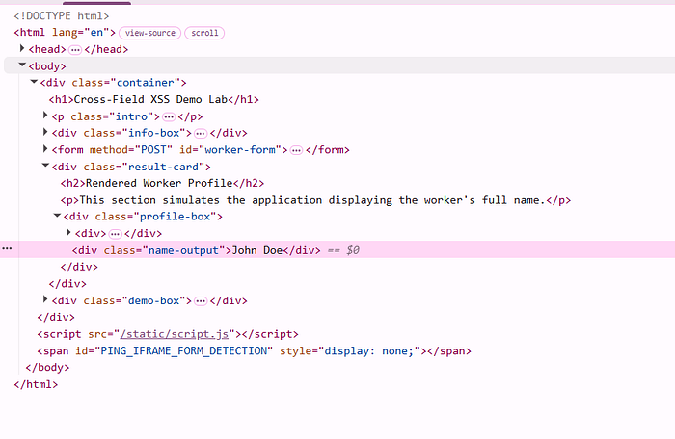Viewport: 675px width, 439px height.
Task: Select the html lang="en" opening tag
Action: (65, 32)
